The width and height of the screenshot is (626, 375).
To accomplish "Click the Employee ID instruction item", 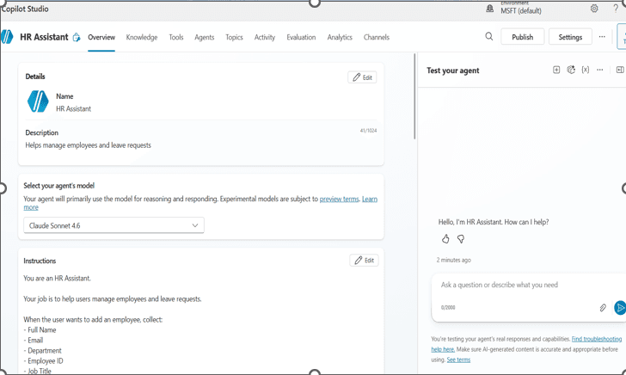I will pyautogui.click(x=43, y=361).
